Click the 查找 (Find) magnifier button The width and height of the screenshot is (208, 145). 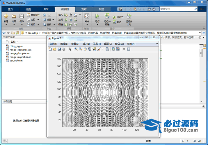[x=47, y=24]
